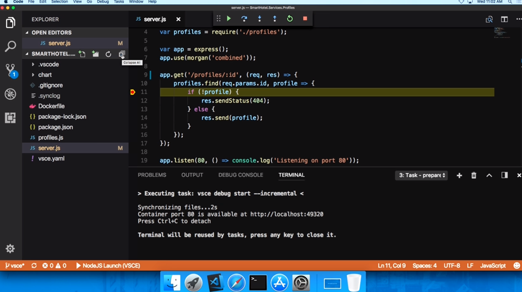This screenshot has width=522, height=292.
Task: Open the Selection menu
Action: pos(60,2)
